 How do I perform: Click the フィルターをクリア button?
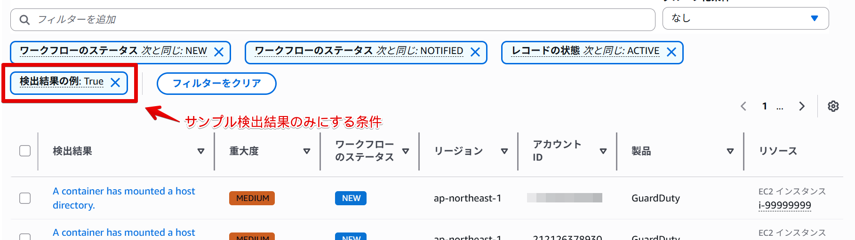[x=216, y=83]
